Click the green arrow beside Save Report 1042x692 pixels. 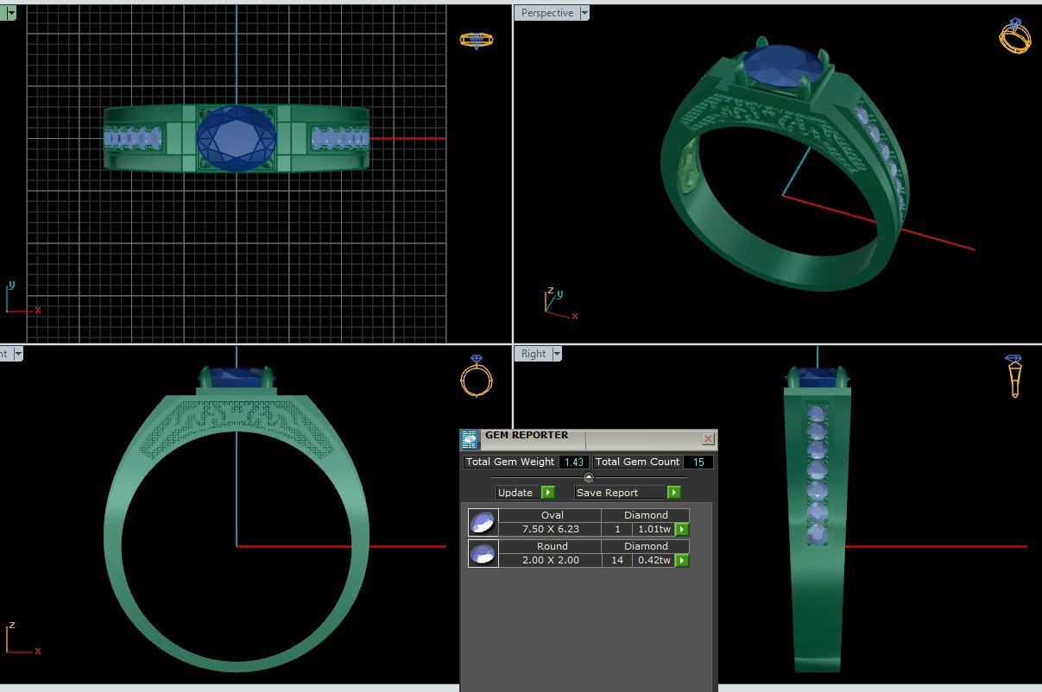point(673,493)
